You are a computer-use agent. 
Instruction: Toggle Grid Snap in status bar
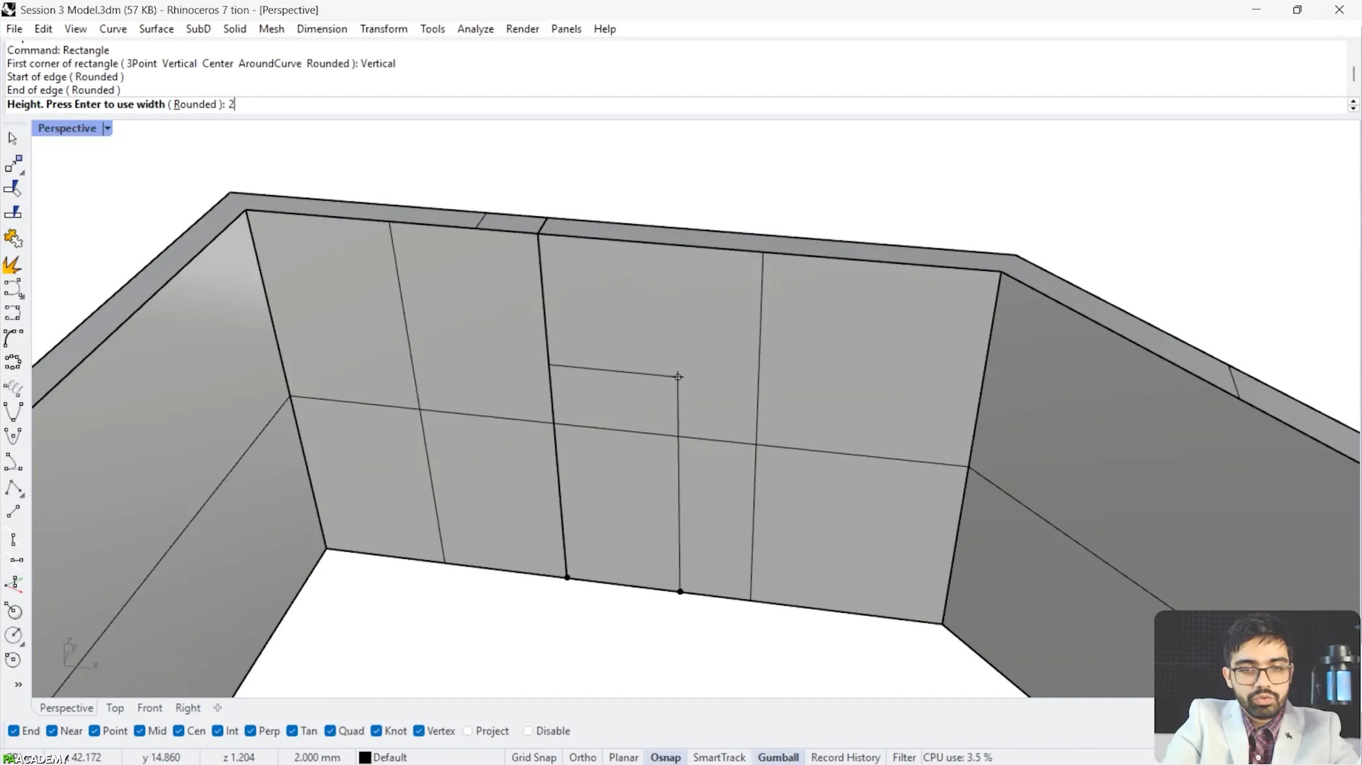click(533, 757)
